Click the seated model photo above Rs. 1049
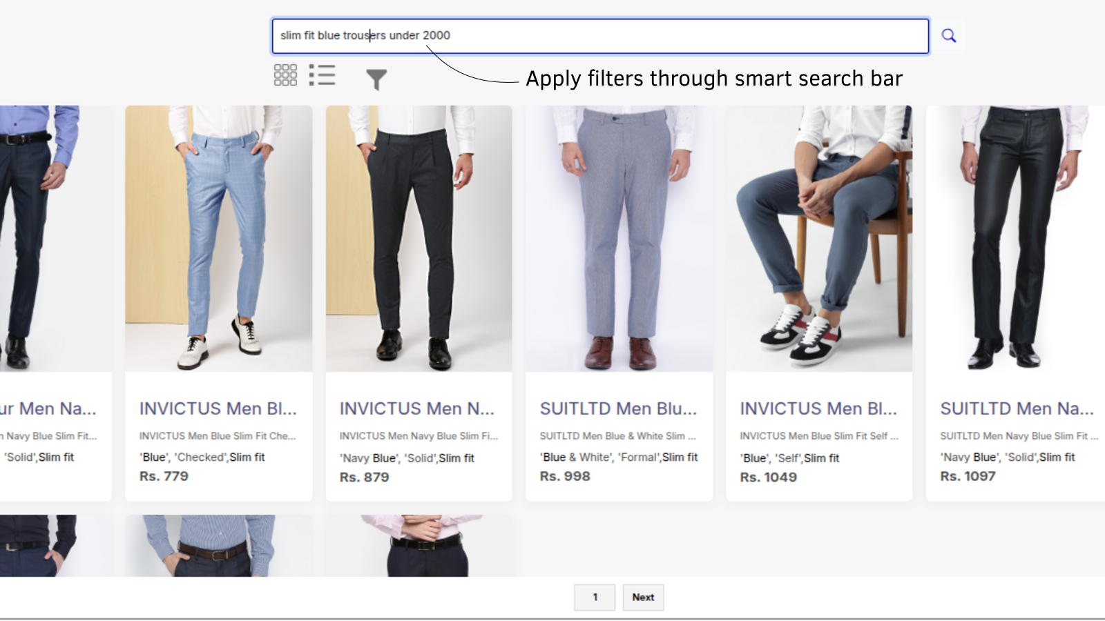The width and height of the screenshot is (1105, 621). (x=818, y=238)
